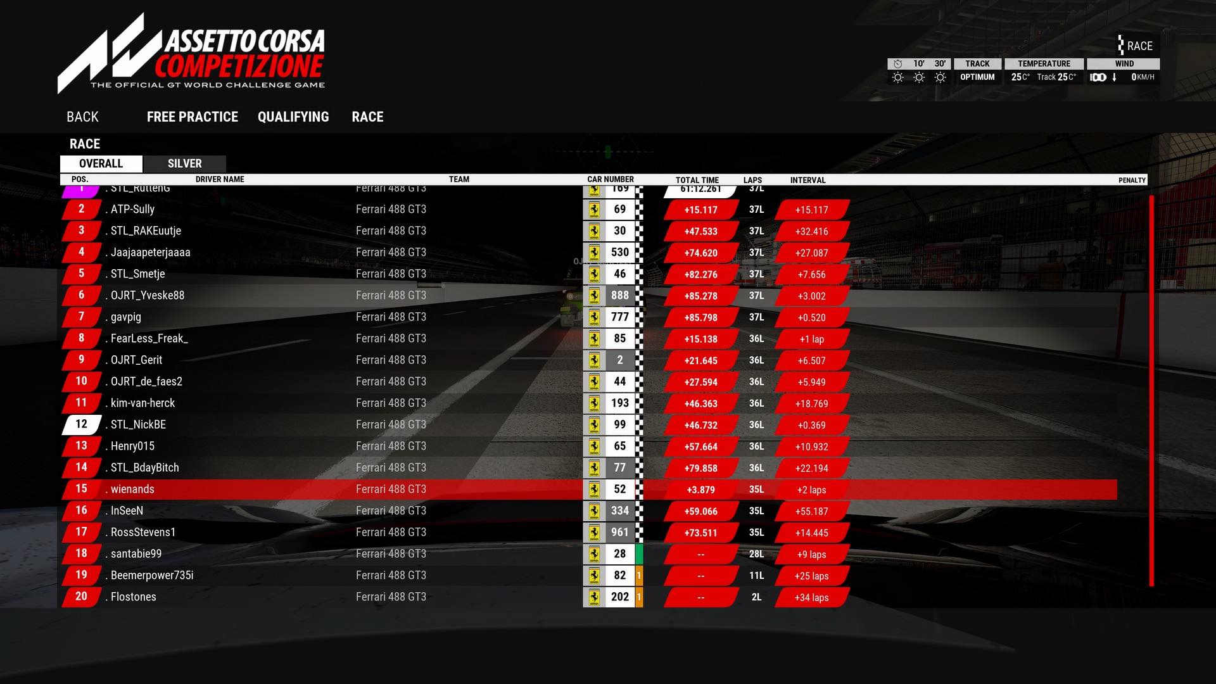This screenshot has width=1216, height=684.
Task: Click the orange marker on car 82 row
Action: coord(639,576)
